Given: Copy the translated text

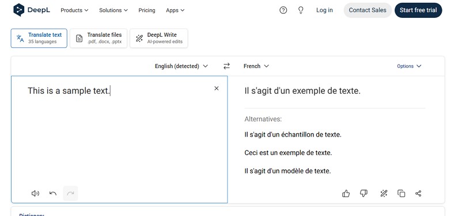Looking at the screenshot, I should coord(401,194).
